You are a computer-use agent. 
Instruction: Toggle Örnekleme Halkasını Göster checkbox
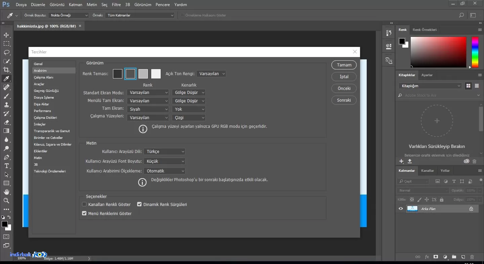[183, 15]
